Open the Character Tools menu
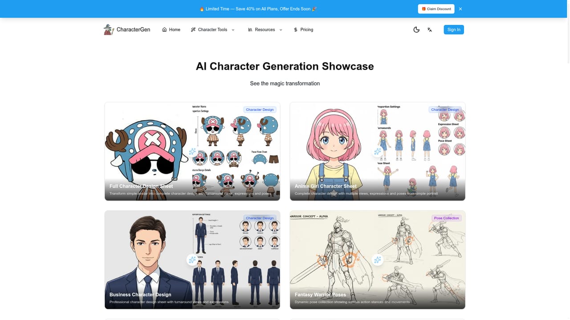 (x=212, y=30)
